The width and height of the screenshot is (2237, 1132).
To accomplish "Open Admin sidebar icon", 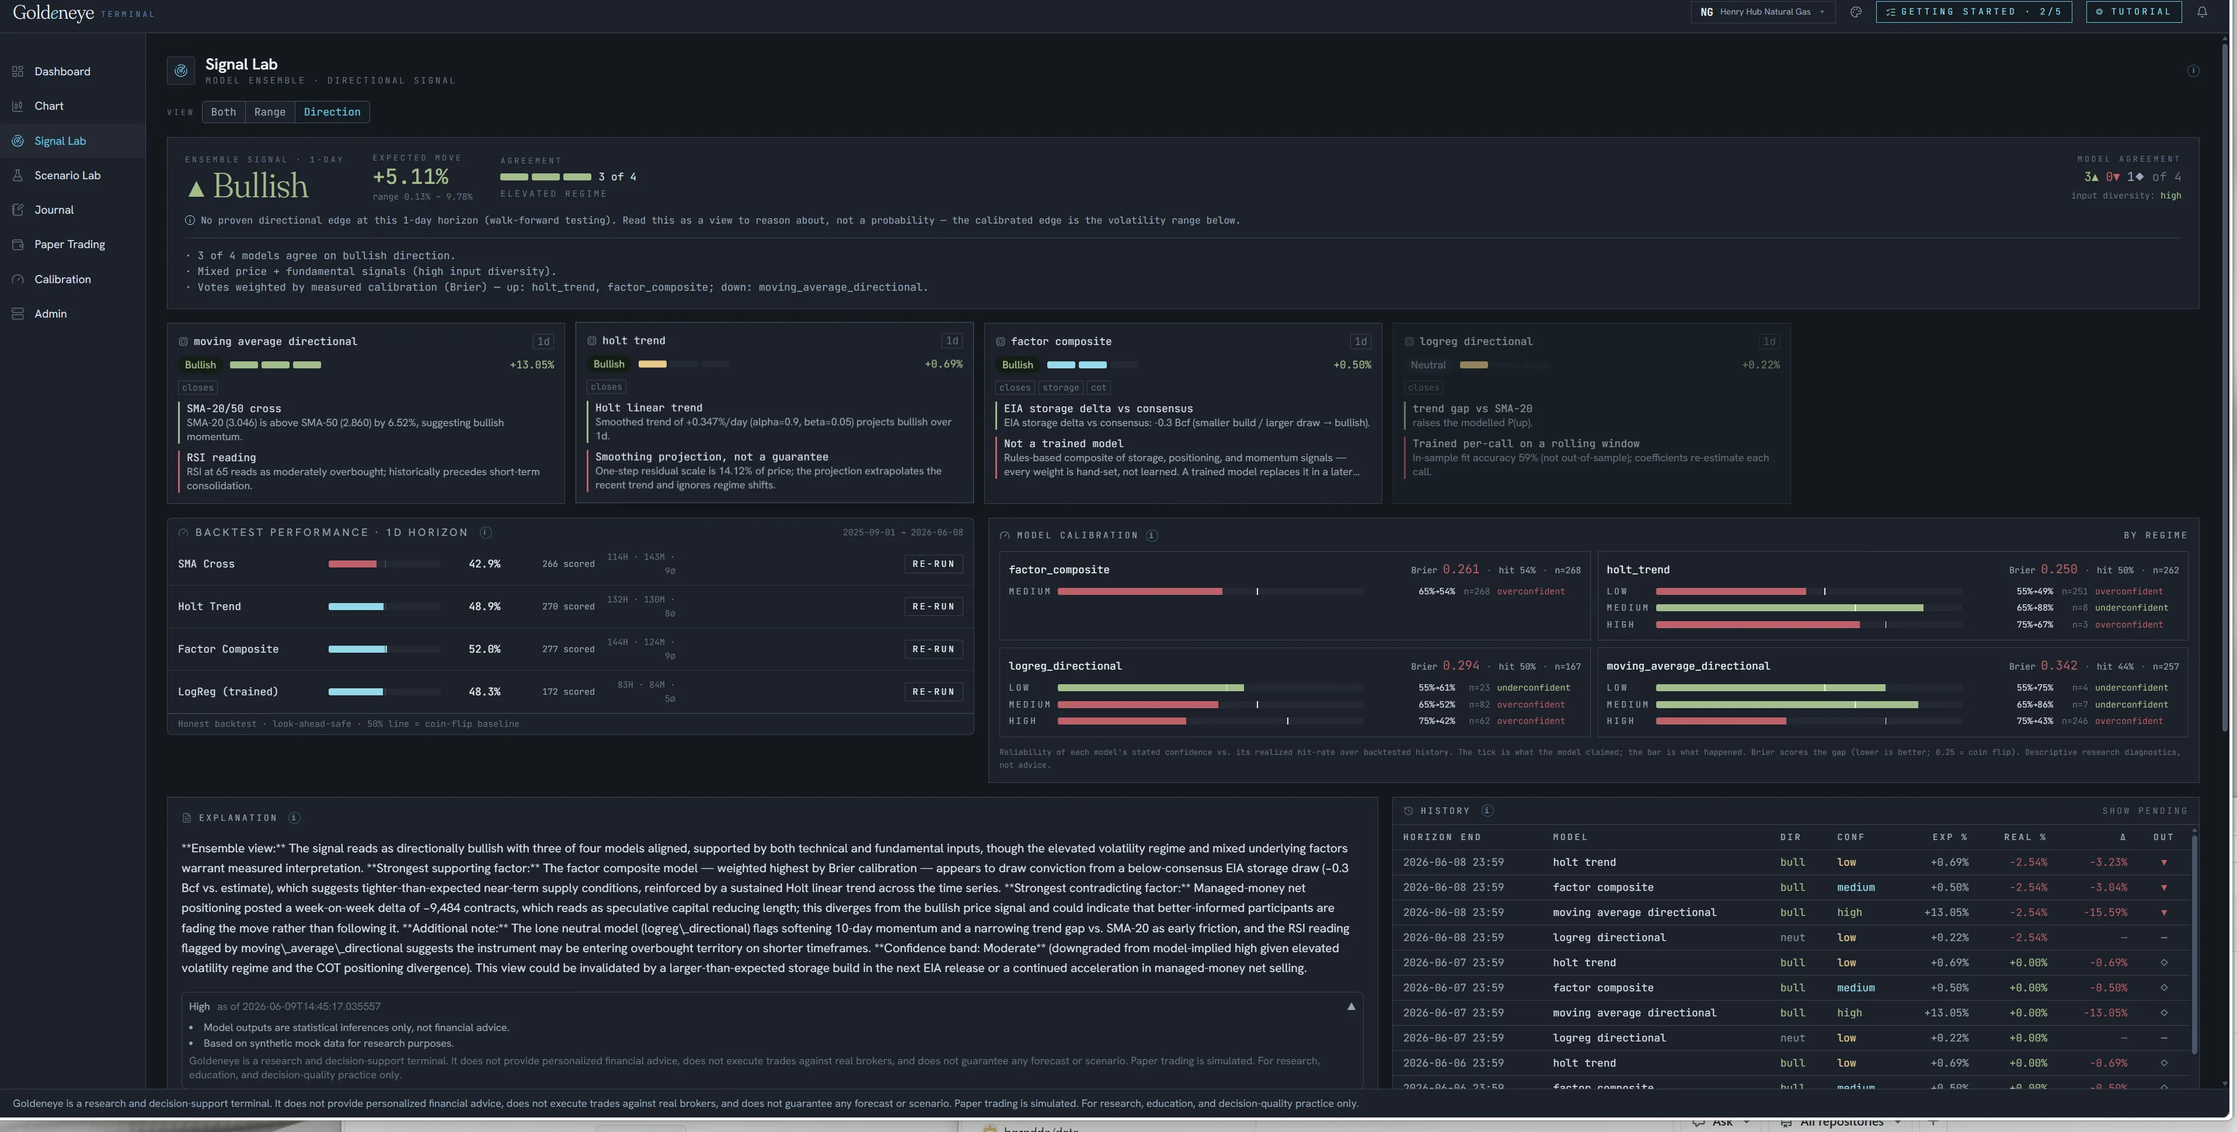I will pyautogui.click(x=18, y=314).
